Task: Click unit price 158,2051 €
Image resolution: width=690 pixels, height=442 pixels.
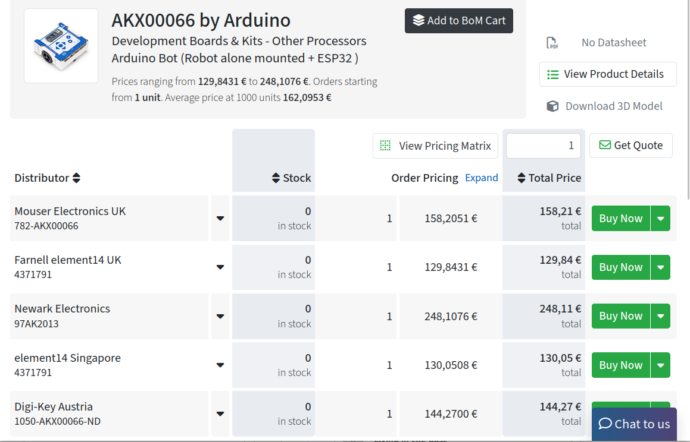Action: point(451,218)
